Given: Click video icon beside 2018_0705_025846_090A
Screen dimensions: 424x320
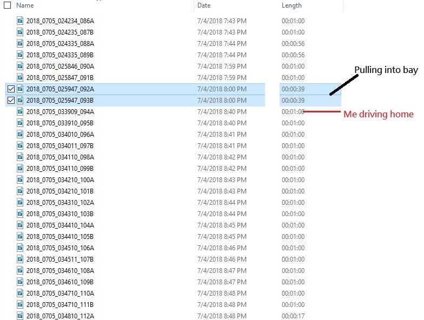Looking at the screenshot, I should [x=21, y=66].
